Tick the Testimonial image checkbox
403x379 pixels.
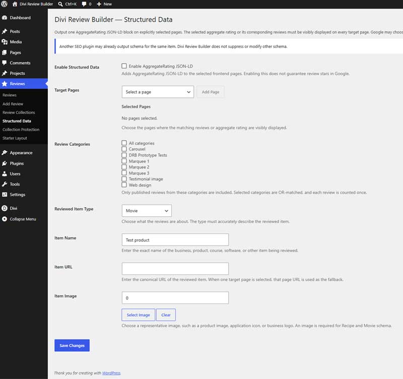124,179
